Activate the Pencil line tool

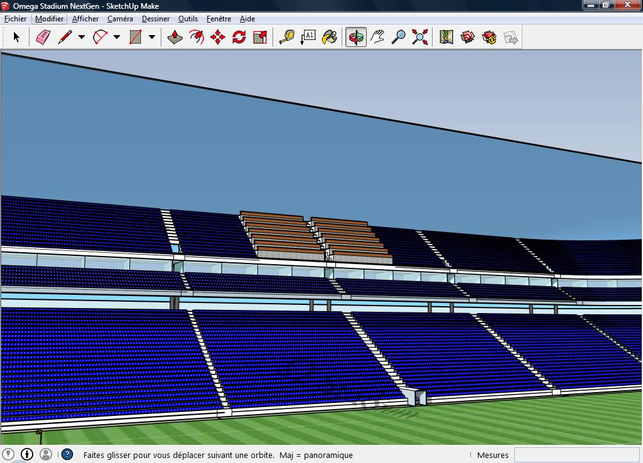tap(65, 38)
